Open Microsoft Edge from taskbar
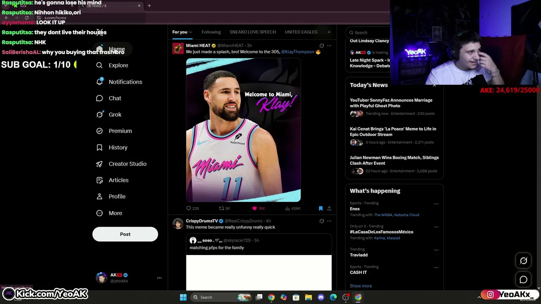Screen dimensions: 541x304 (333, 297)
